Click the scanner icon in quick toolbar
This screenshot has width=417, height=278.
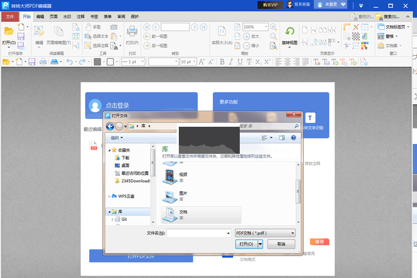(54, 62)
